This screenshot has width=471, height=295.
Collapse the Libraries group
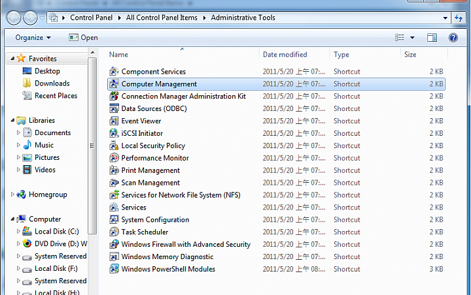pyautogui.click(x=12, y=121)
